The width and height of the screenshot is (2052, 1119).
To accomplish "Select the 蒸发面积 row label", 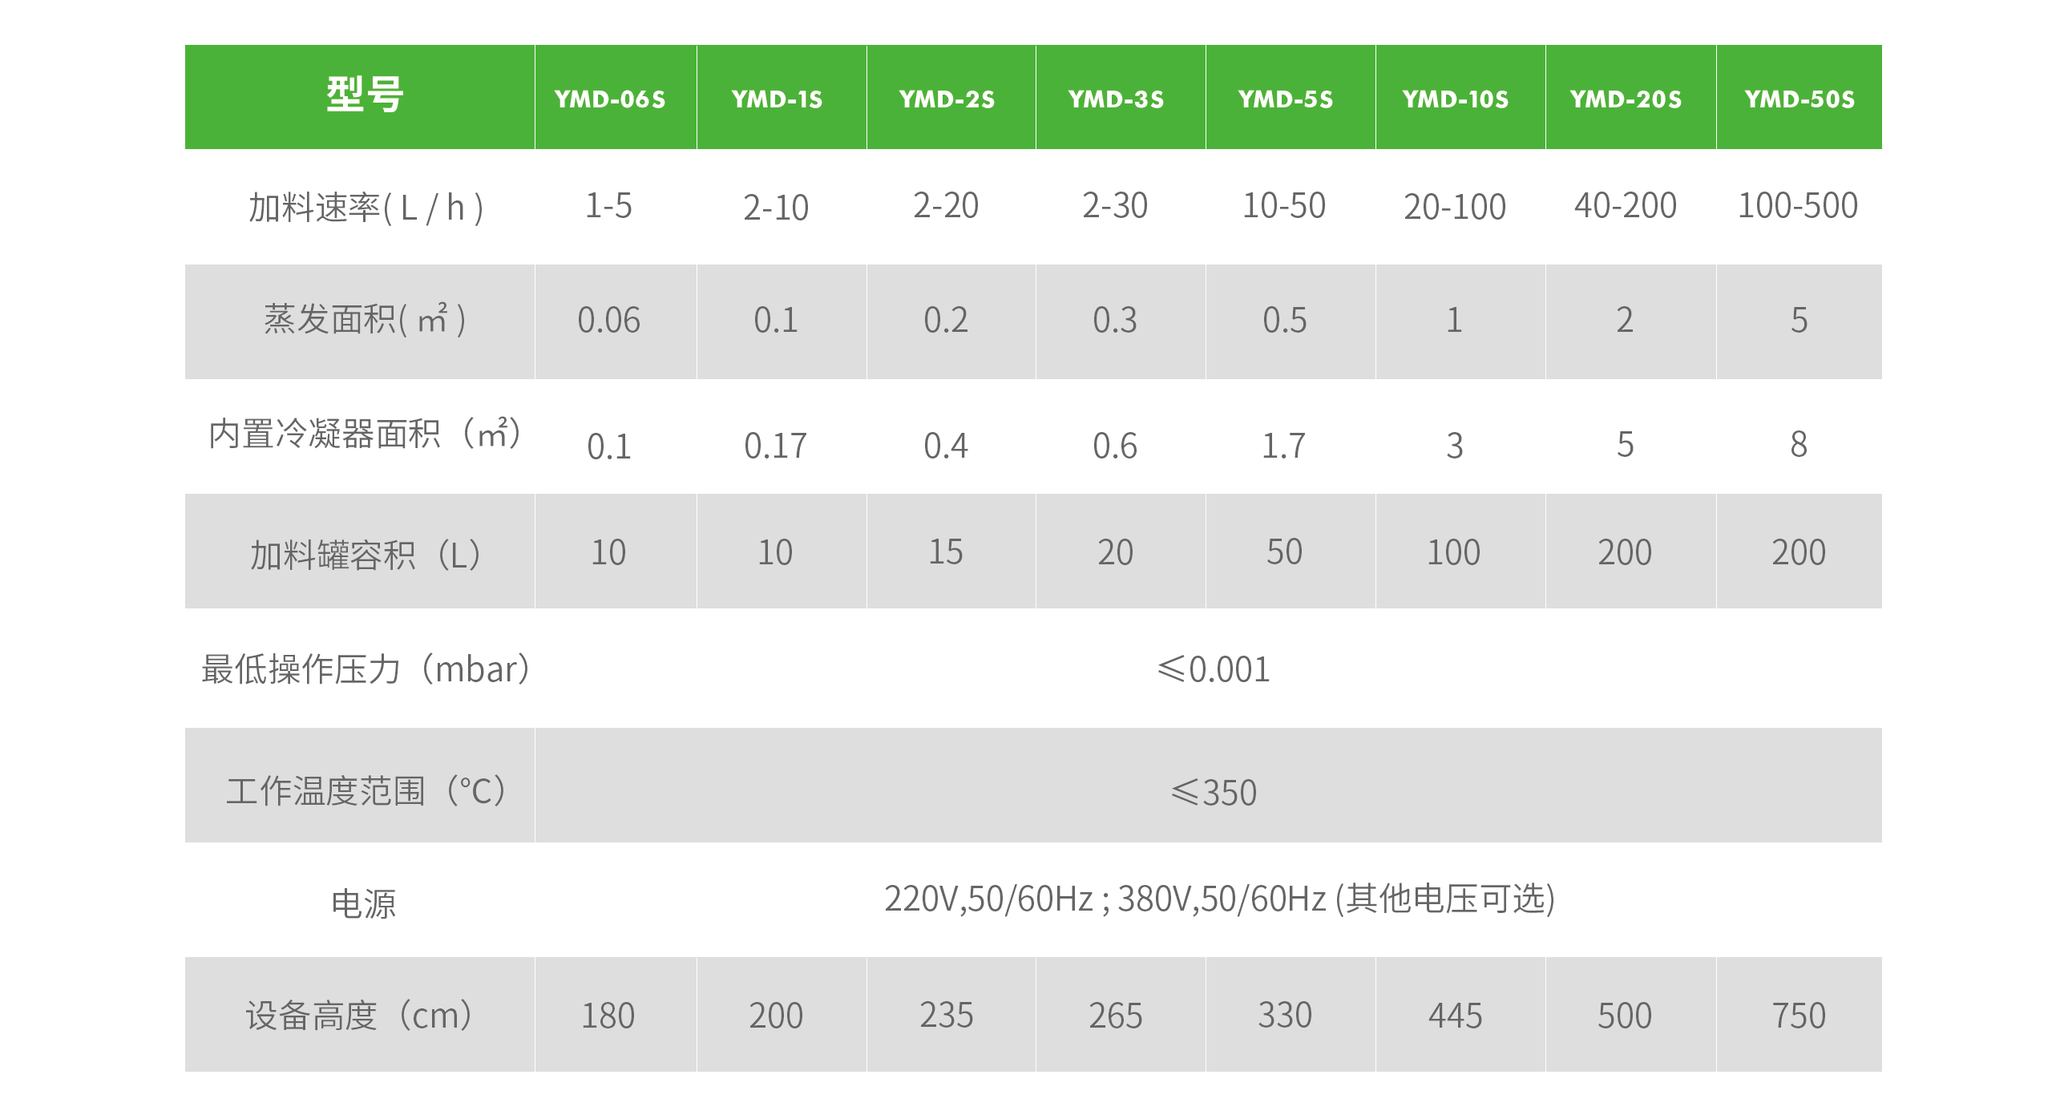I will pos(365,320).
